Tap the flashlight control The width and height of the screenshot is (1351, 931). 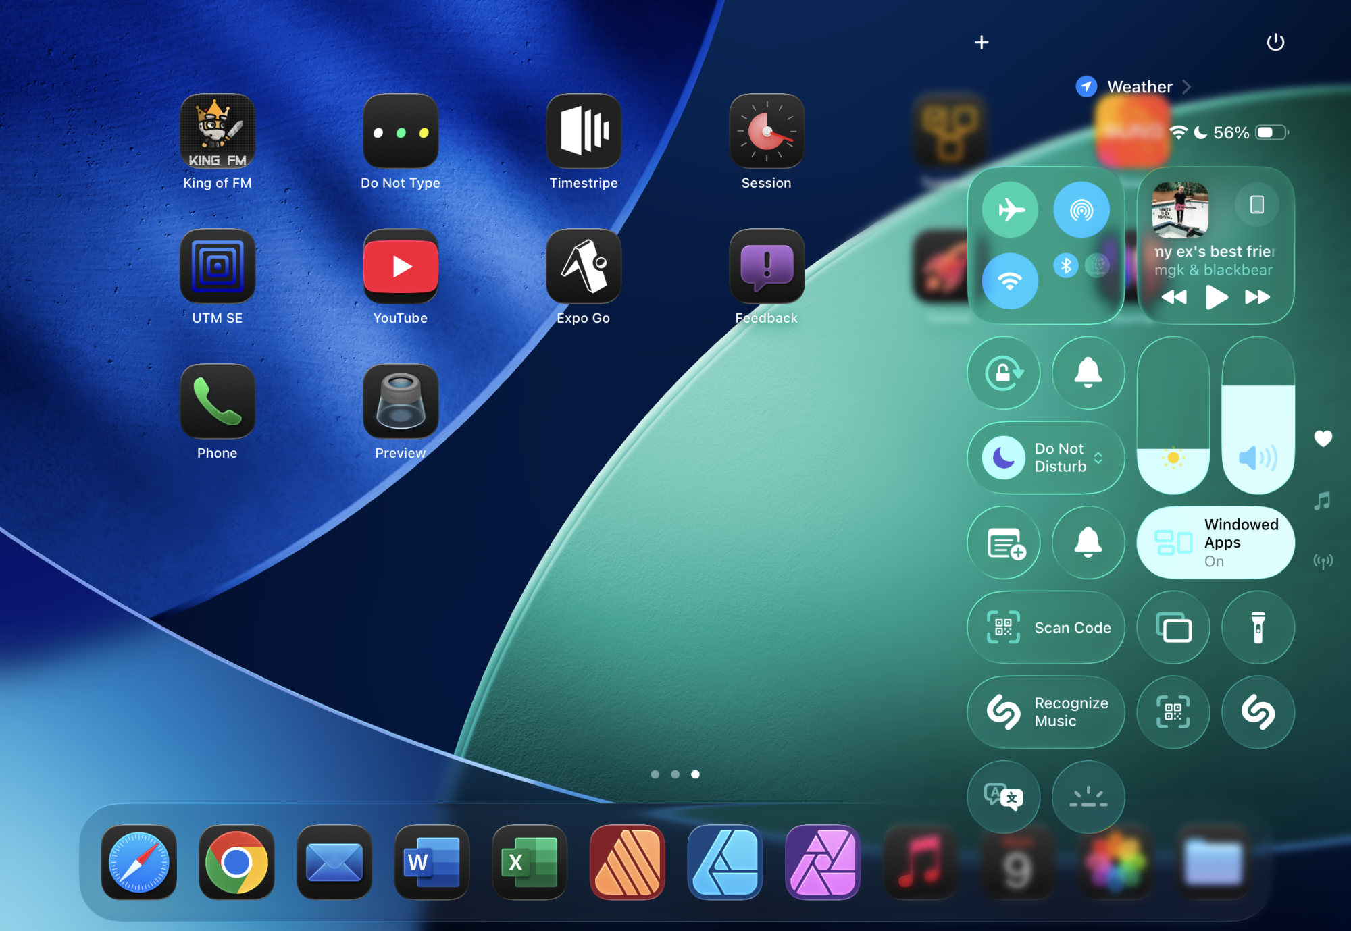[1258, 627]
